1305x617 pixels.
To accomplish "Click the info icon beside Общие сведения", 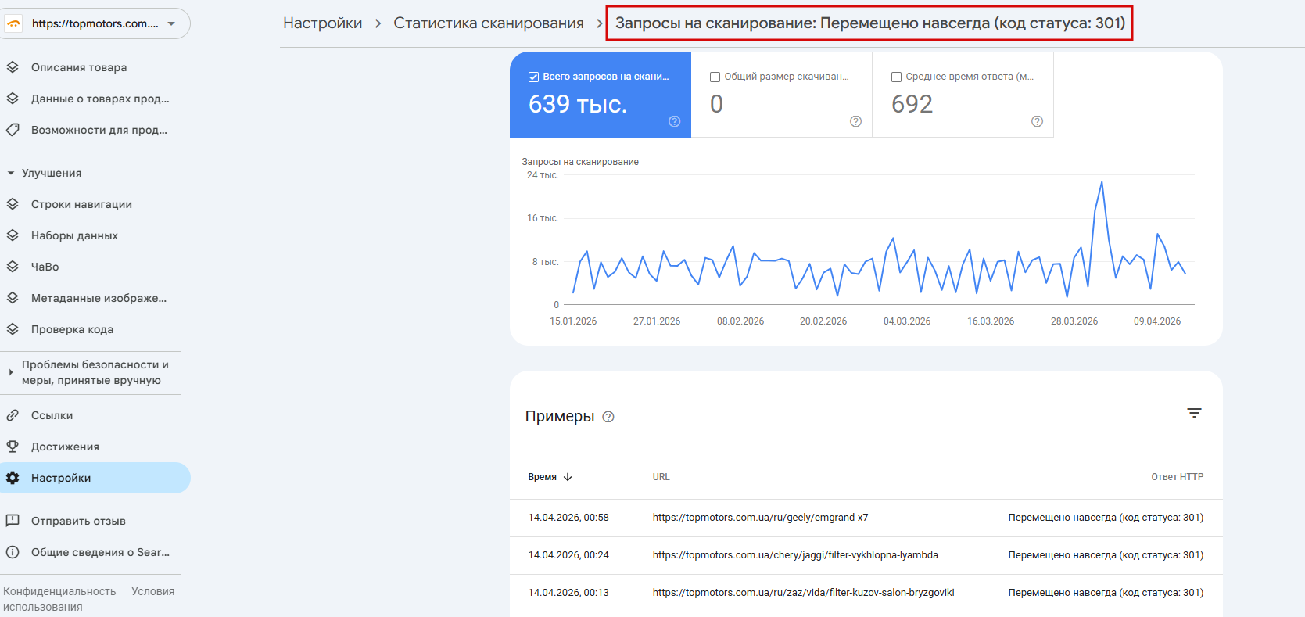I will [x=13, y=552].
